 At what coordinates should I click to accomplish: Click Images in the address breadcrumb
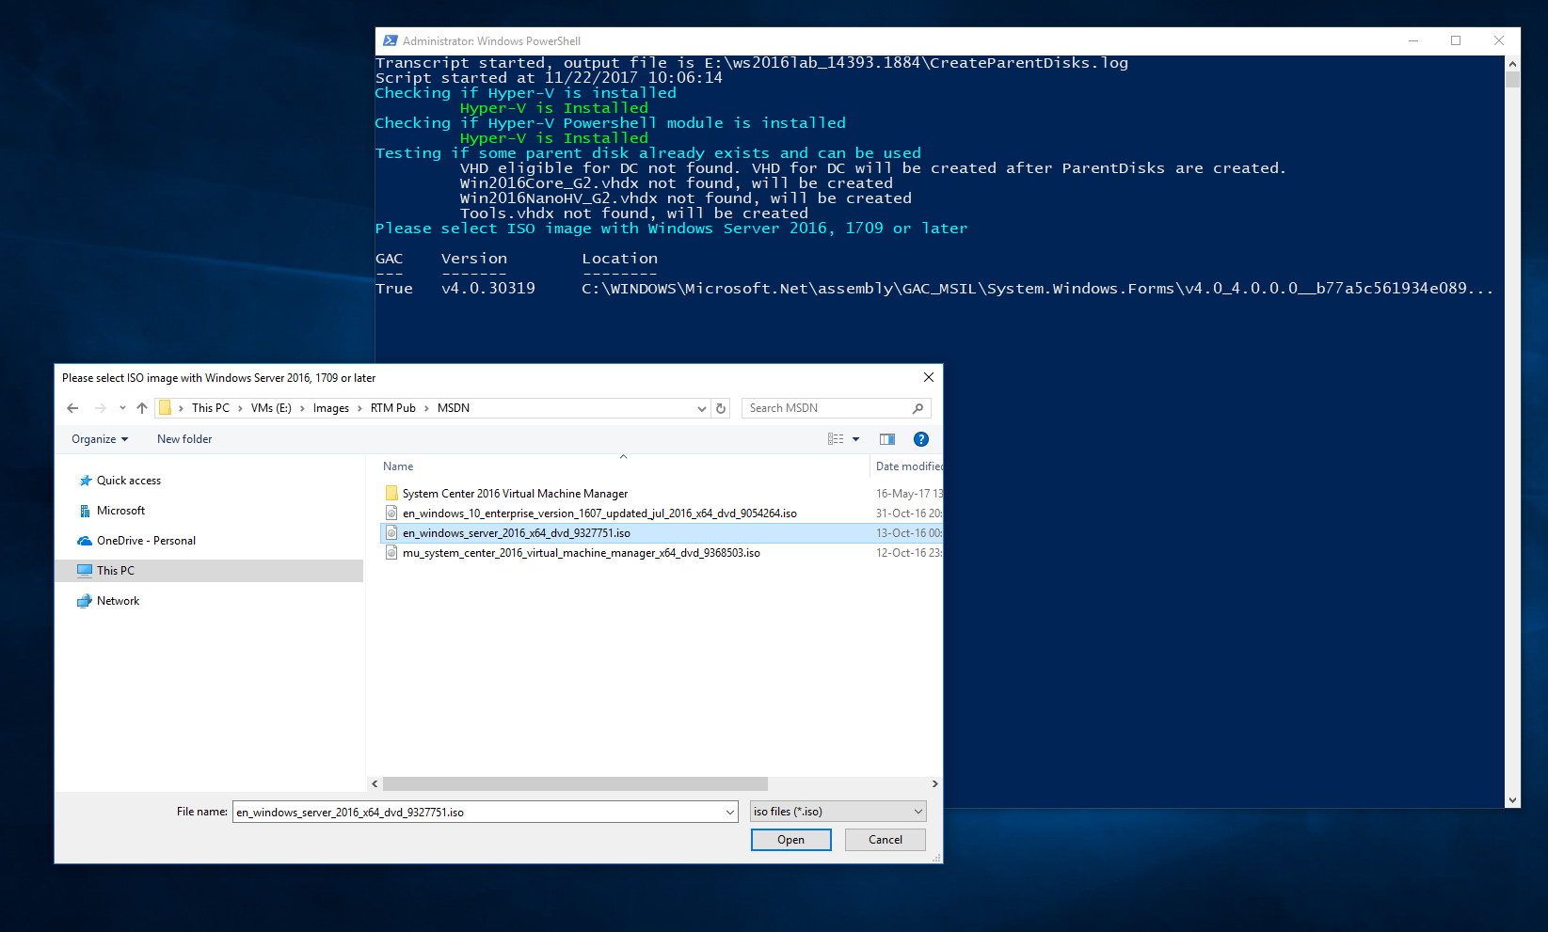coord(331,408)
